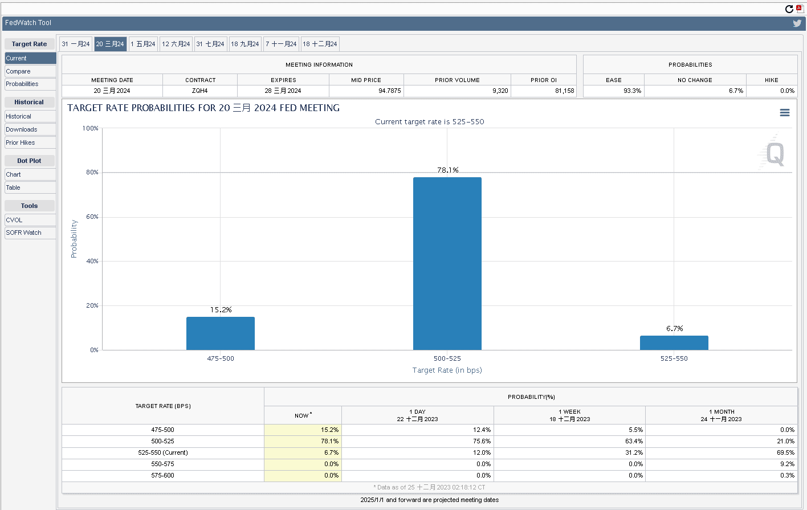Image resolution: width=807 pixels, height=510 pixels.
Task: Open Probabilities in the sidebar
Action: click(30, 84)
